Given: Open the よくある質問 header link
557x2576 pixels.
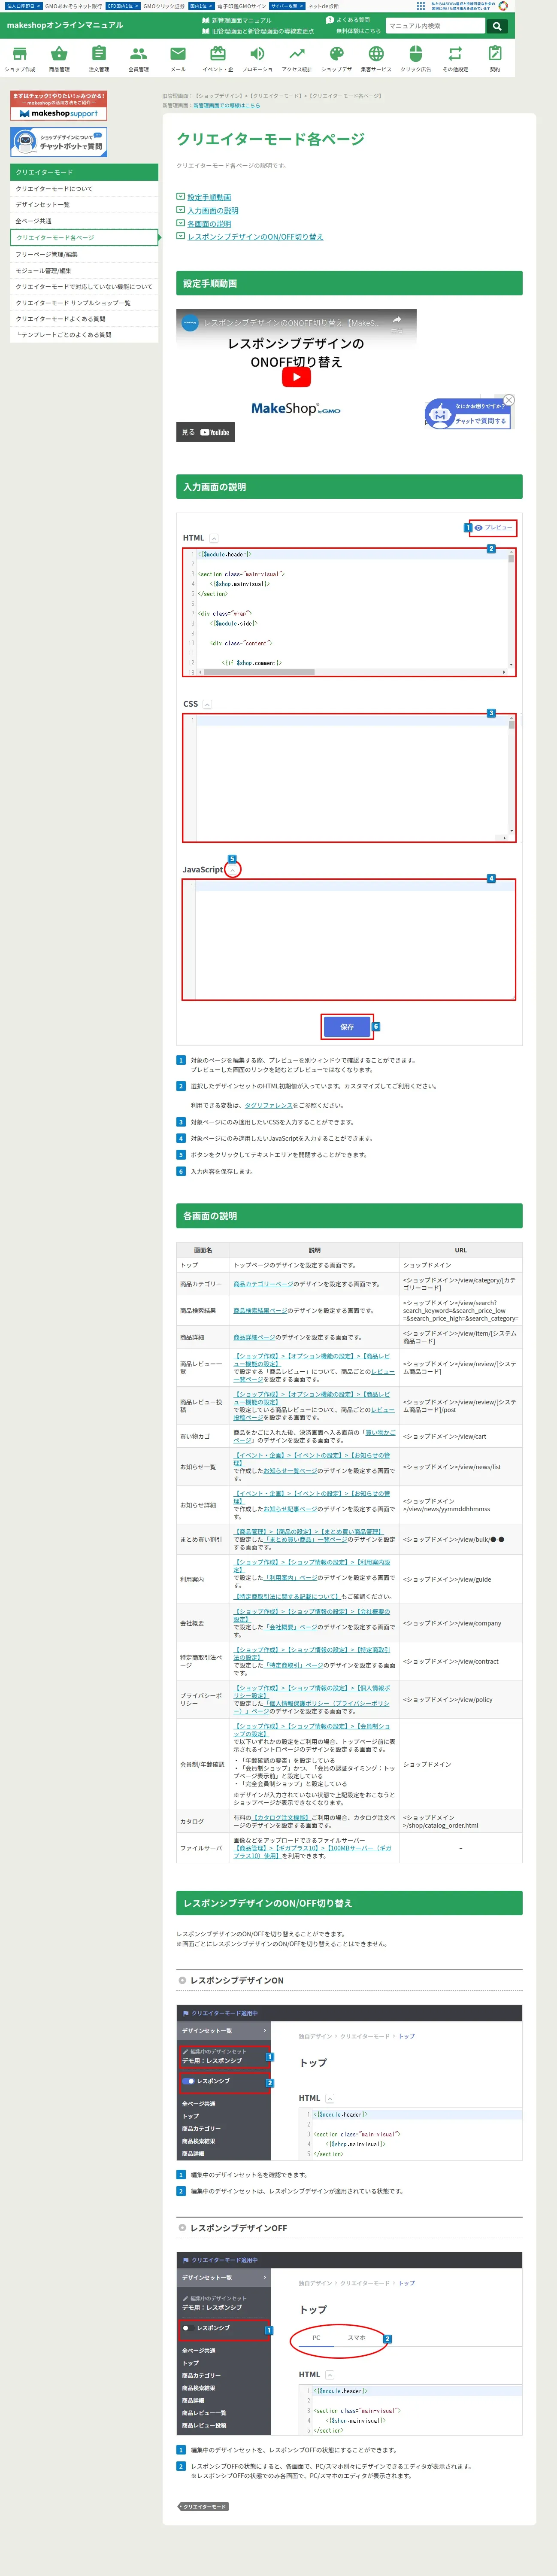Looking at the screenshot, I should [348, 20].
